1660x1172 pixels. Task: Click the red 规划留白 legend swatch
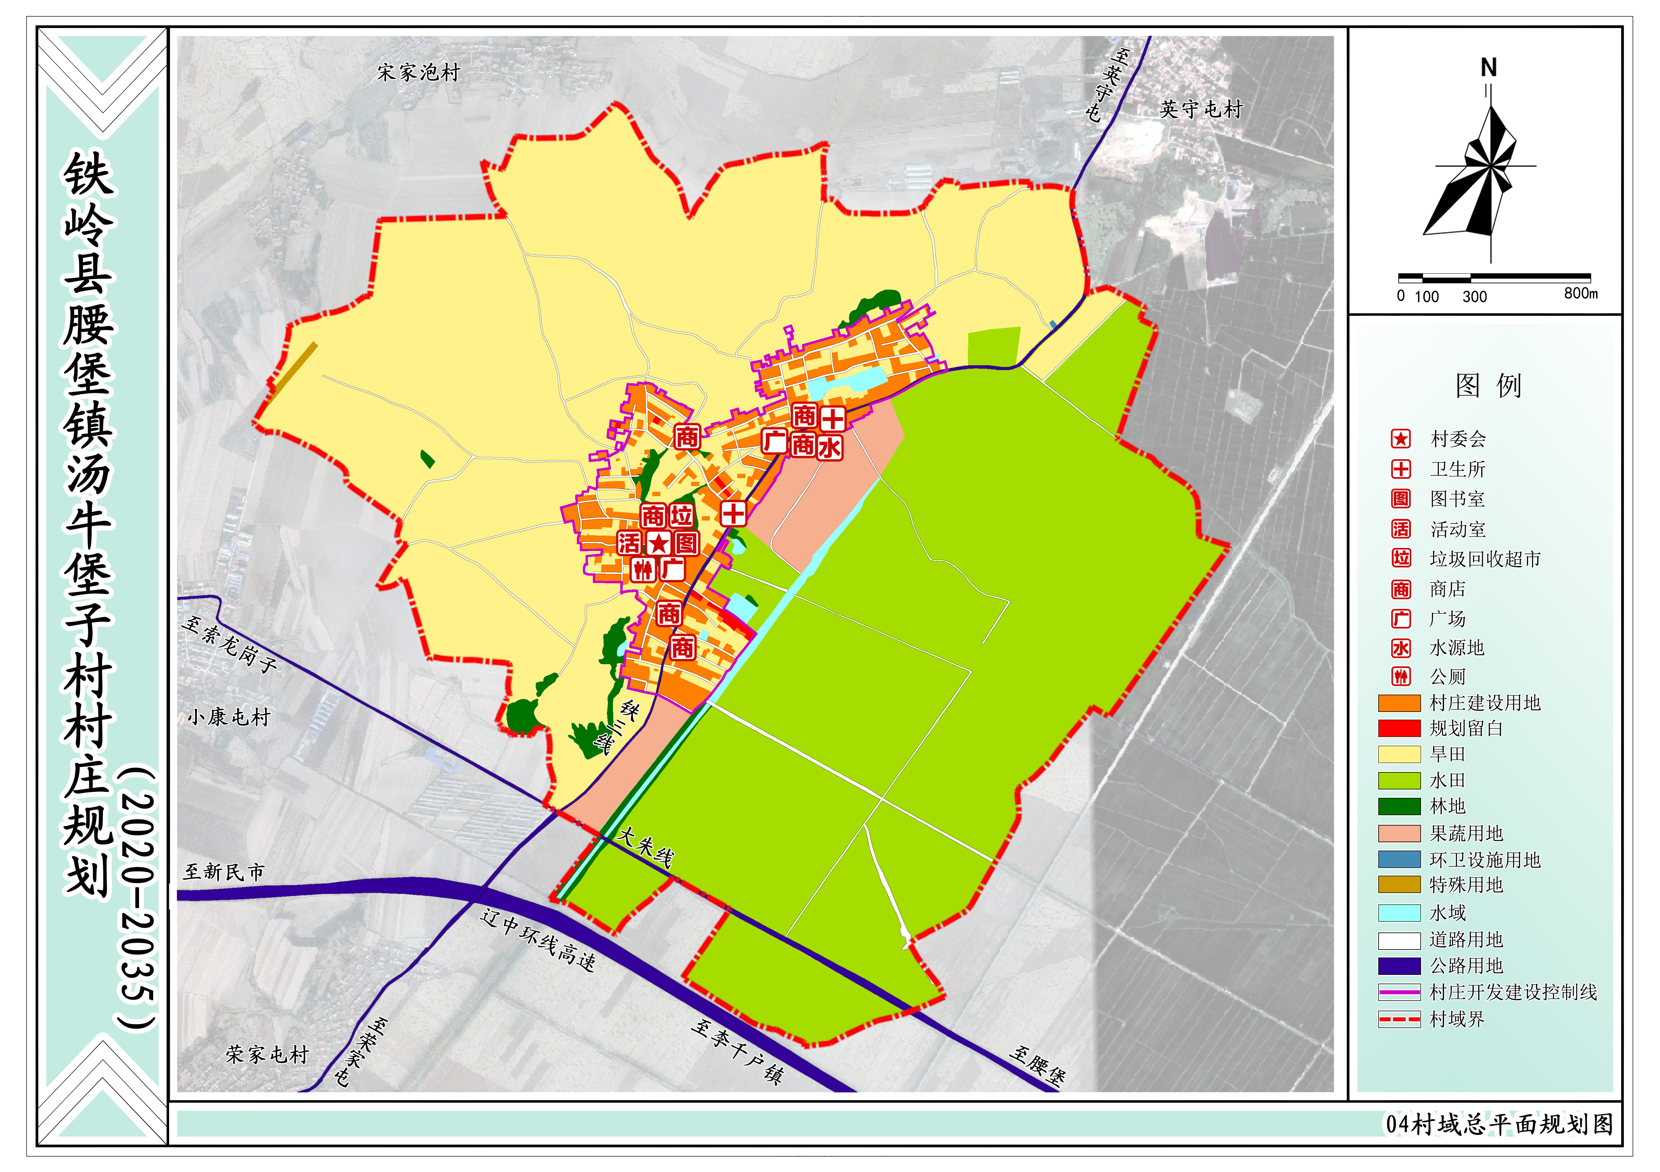tap(1399, 728)
